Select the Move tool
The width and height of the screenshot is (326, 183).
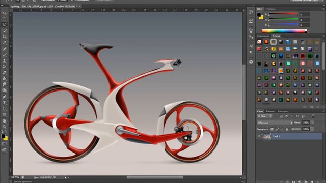pyautogui.click(x=4, y=13)
